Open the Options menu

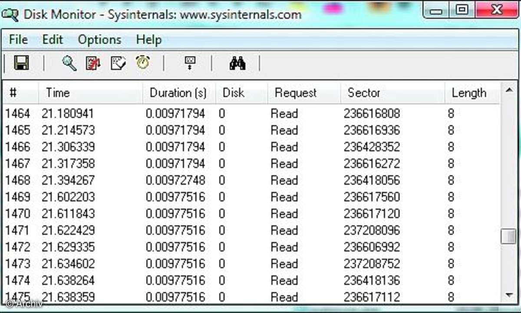[x=99, y=40]
